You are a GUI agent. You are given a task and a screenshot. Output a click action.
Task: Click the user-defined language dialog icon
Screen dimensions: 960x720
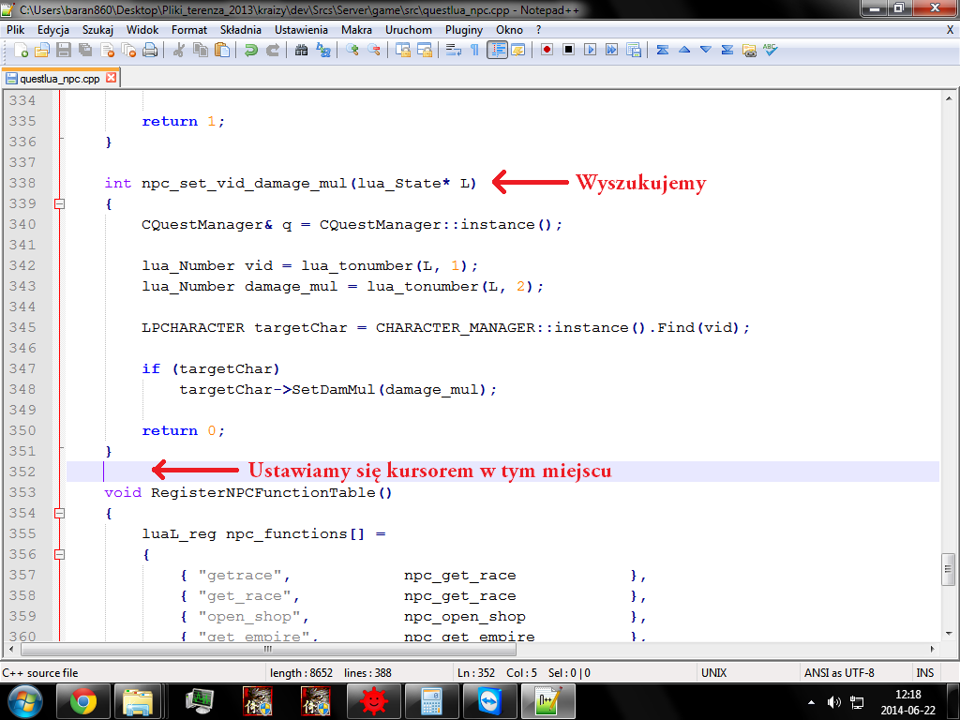pyautogui.click(x=517, y=51)
